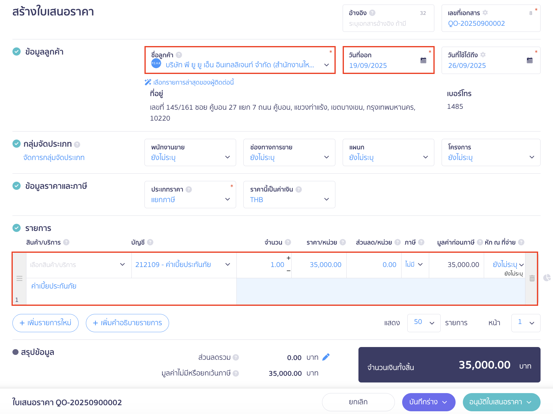Click the pencil icon to edit total discount

[326, 357]
